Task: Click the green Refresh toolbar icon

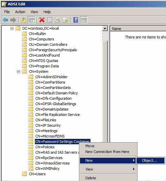Action: coord(58,20)
